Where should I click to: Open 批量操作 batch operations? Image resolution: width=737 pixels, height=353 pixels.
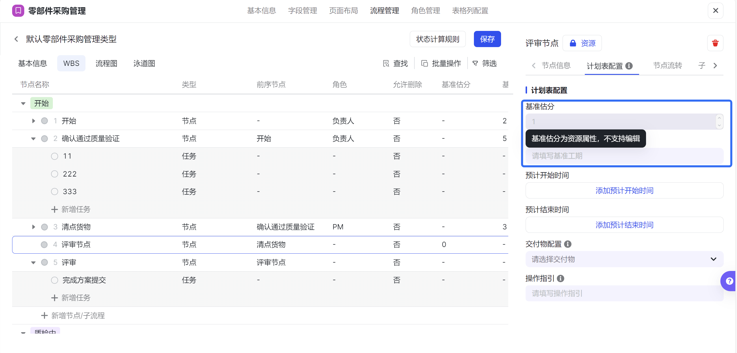(441, 63)
